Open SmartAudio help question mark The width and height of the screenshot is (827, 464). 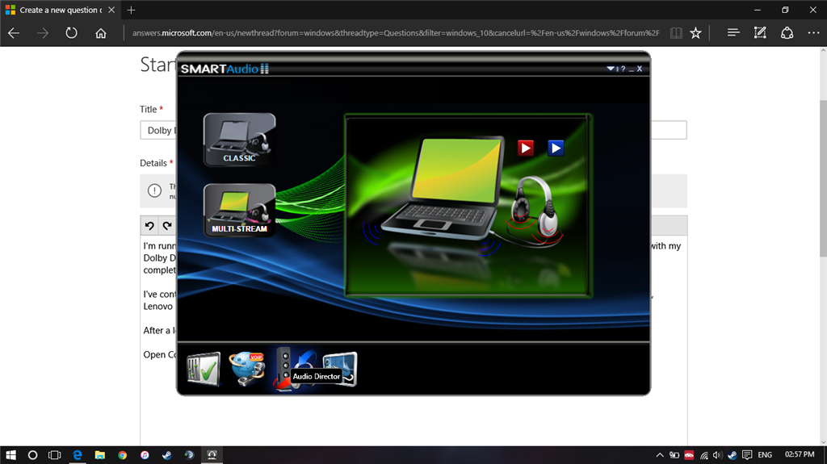click(x=623, y=69)
